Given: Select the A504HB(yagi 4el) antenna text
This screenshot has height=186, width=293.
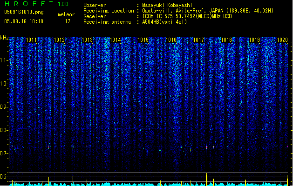Looking at the screenshot, I should pyautogui.click(x=164, y=22).
